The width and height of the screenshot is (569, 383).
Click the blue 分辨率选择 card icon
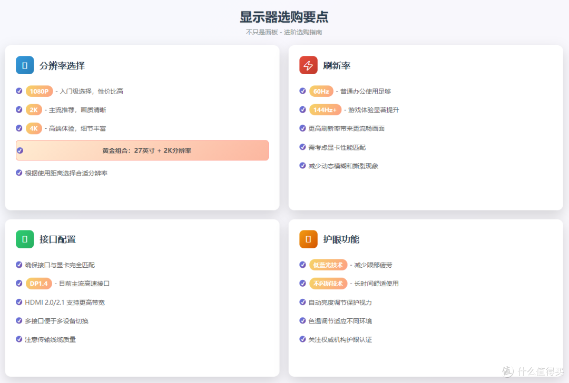pyautogui.click(x=25, y=65)
